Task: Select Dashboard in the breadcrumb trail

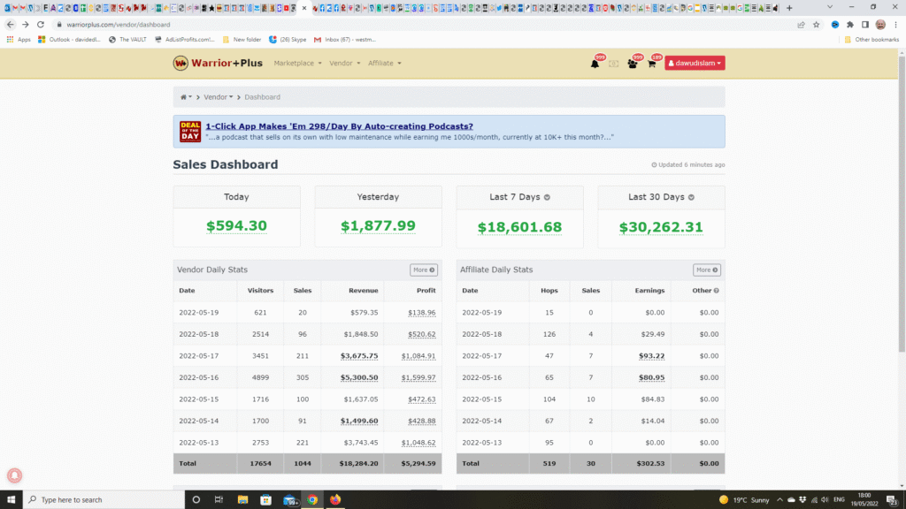Action: point(262,97)
